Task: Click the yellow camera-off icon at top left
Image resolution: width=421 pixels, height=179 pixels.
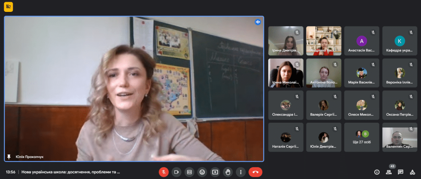Action: [8, 7]
